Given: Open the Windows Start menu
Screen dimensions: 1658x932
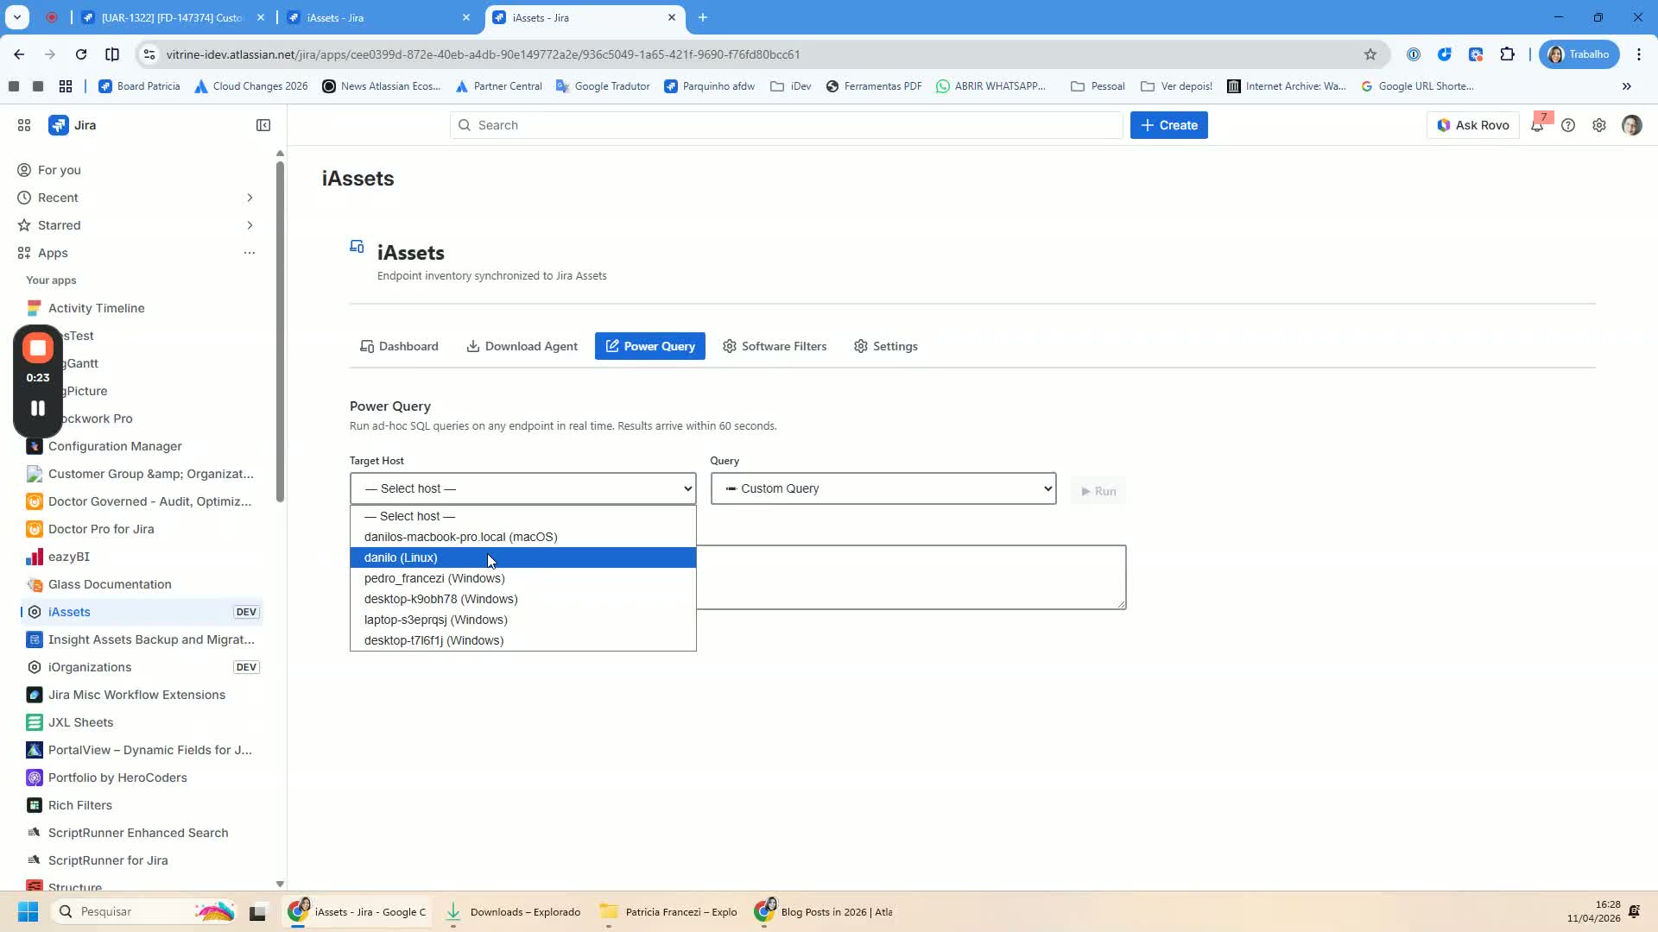Looking at the screenshot, I should [28, 912].
